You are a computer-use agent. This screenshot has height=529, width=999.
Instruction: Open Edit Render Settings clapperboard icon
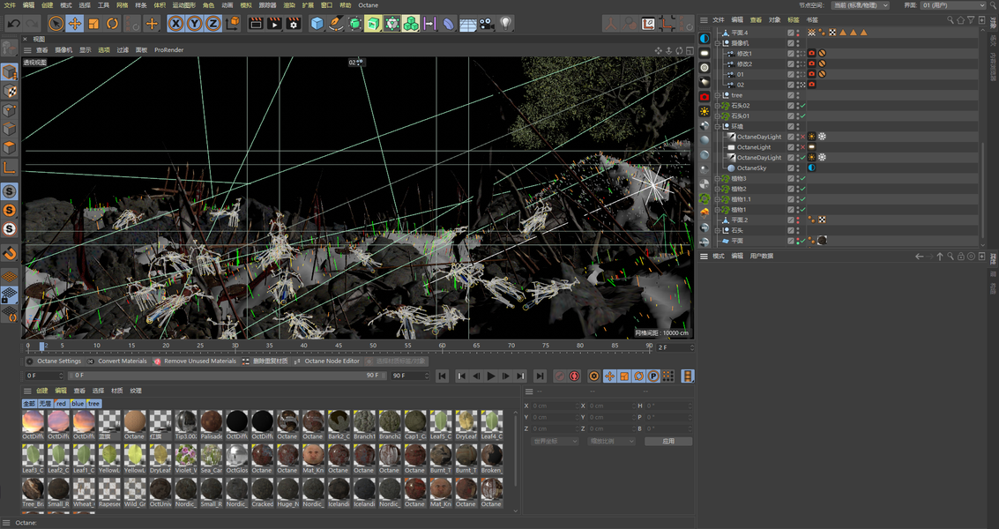[294, 24]
